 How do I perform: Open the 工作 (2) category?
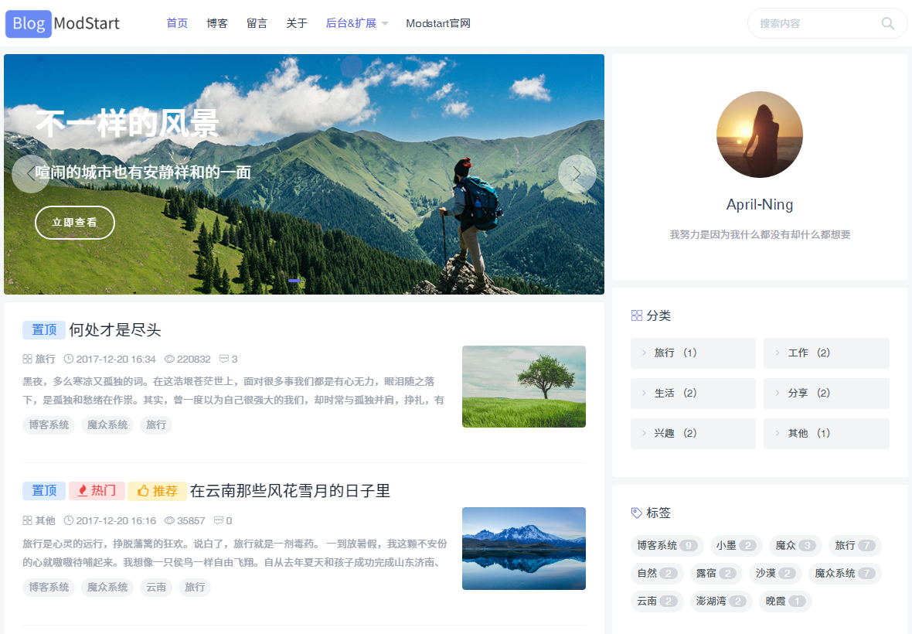coord(825,353)
